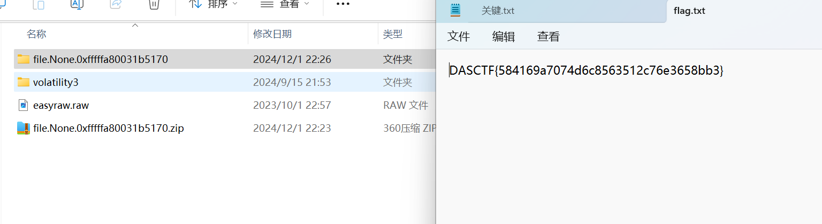This screenshot has width=822, height=224.
Task: Click the DASCTF flag text line
Action: point(586,70)
